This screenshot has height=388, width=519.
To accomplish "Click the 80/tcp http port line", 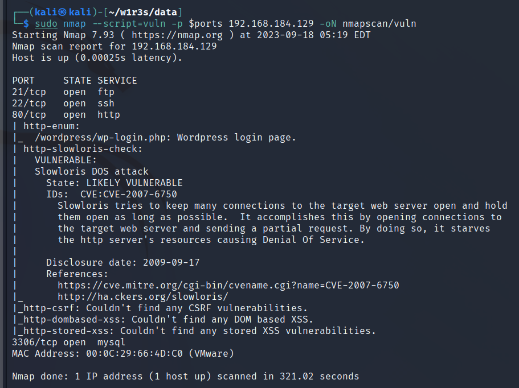I will [66, 115].
